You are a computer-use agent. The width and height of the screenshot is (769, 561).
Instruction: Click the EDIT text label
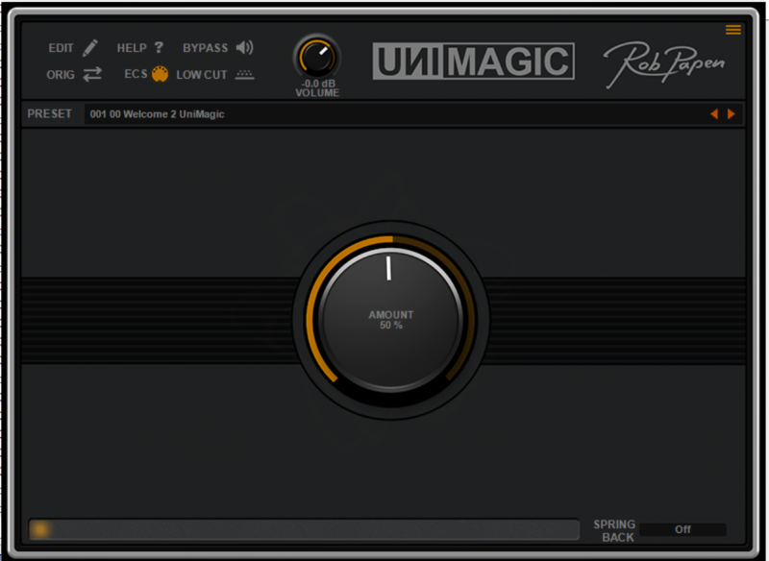pyautogui.click(x=61, y=48)
